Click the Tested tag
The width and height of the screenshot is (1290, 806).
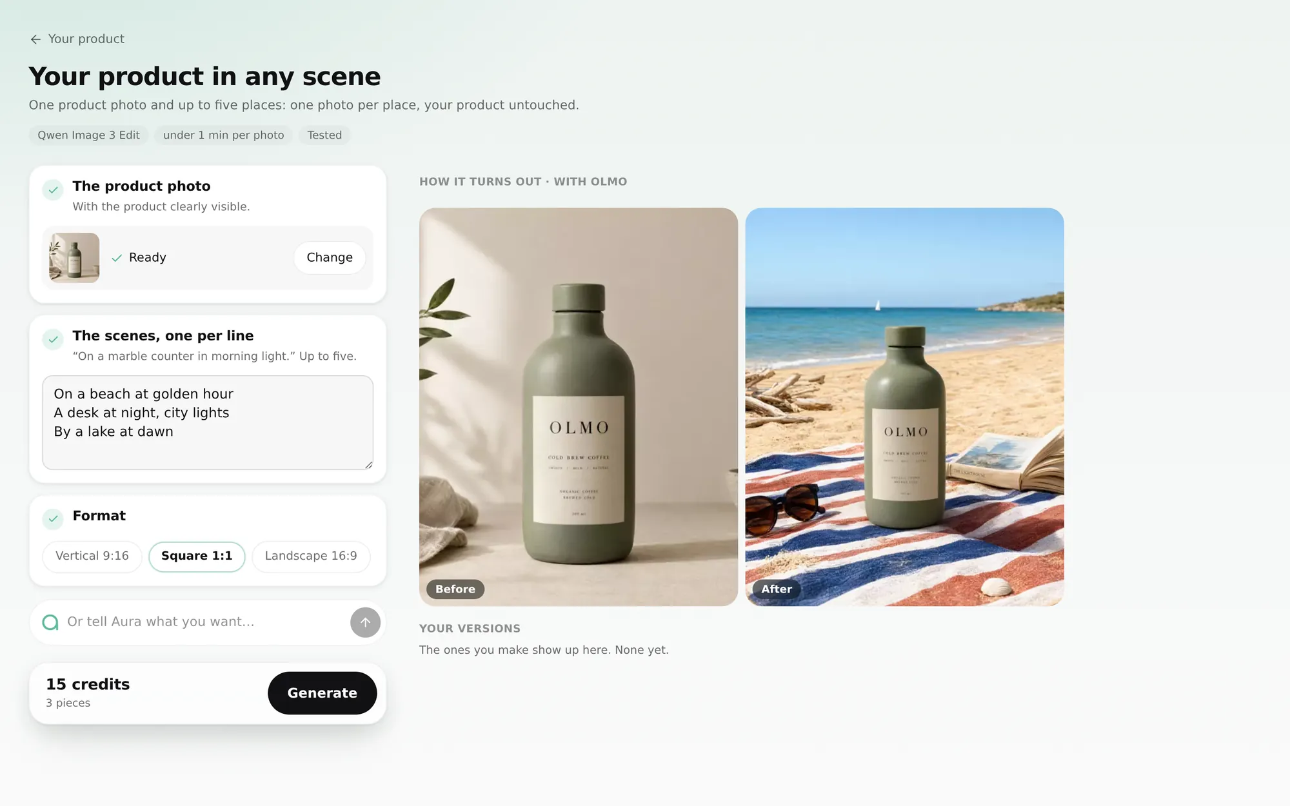[x=324, y=135]
